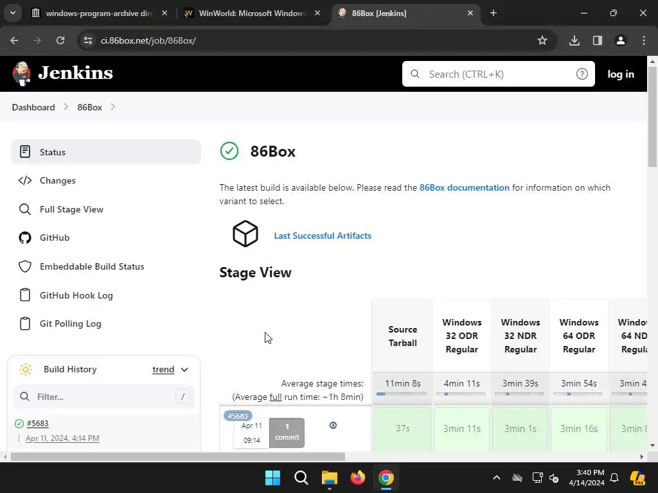This screenshot has width=658, height=493.
Task: Click the 1 commit button for build #5683
Action: tap(287, 432)
